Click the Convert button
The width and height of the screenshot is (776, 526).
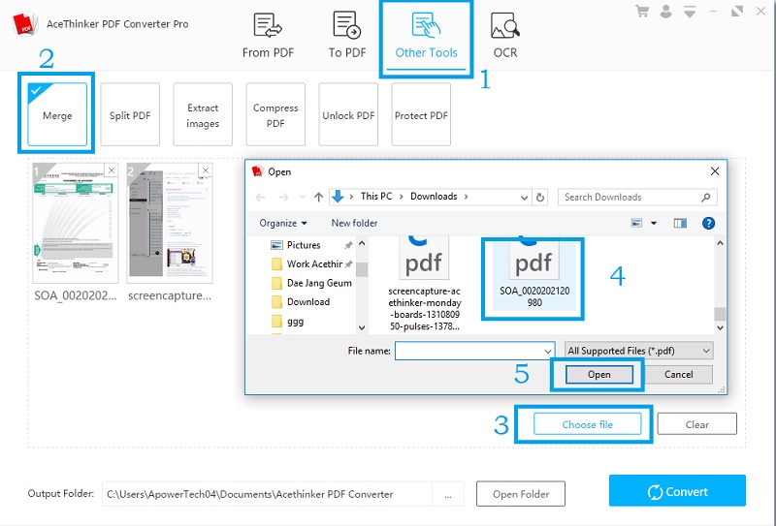[x=677, y=491]
